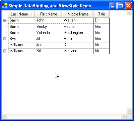Screen dimensions: 134x121
Task: Select the cell 'Warren'
Action: pos(78,21)
